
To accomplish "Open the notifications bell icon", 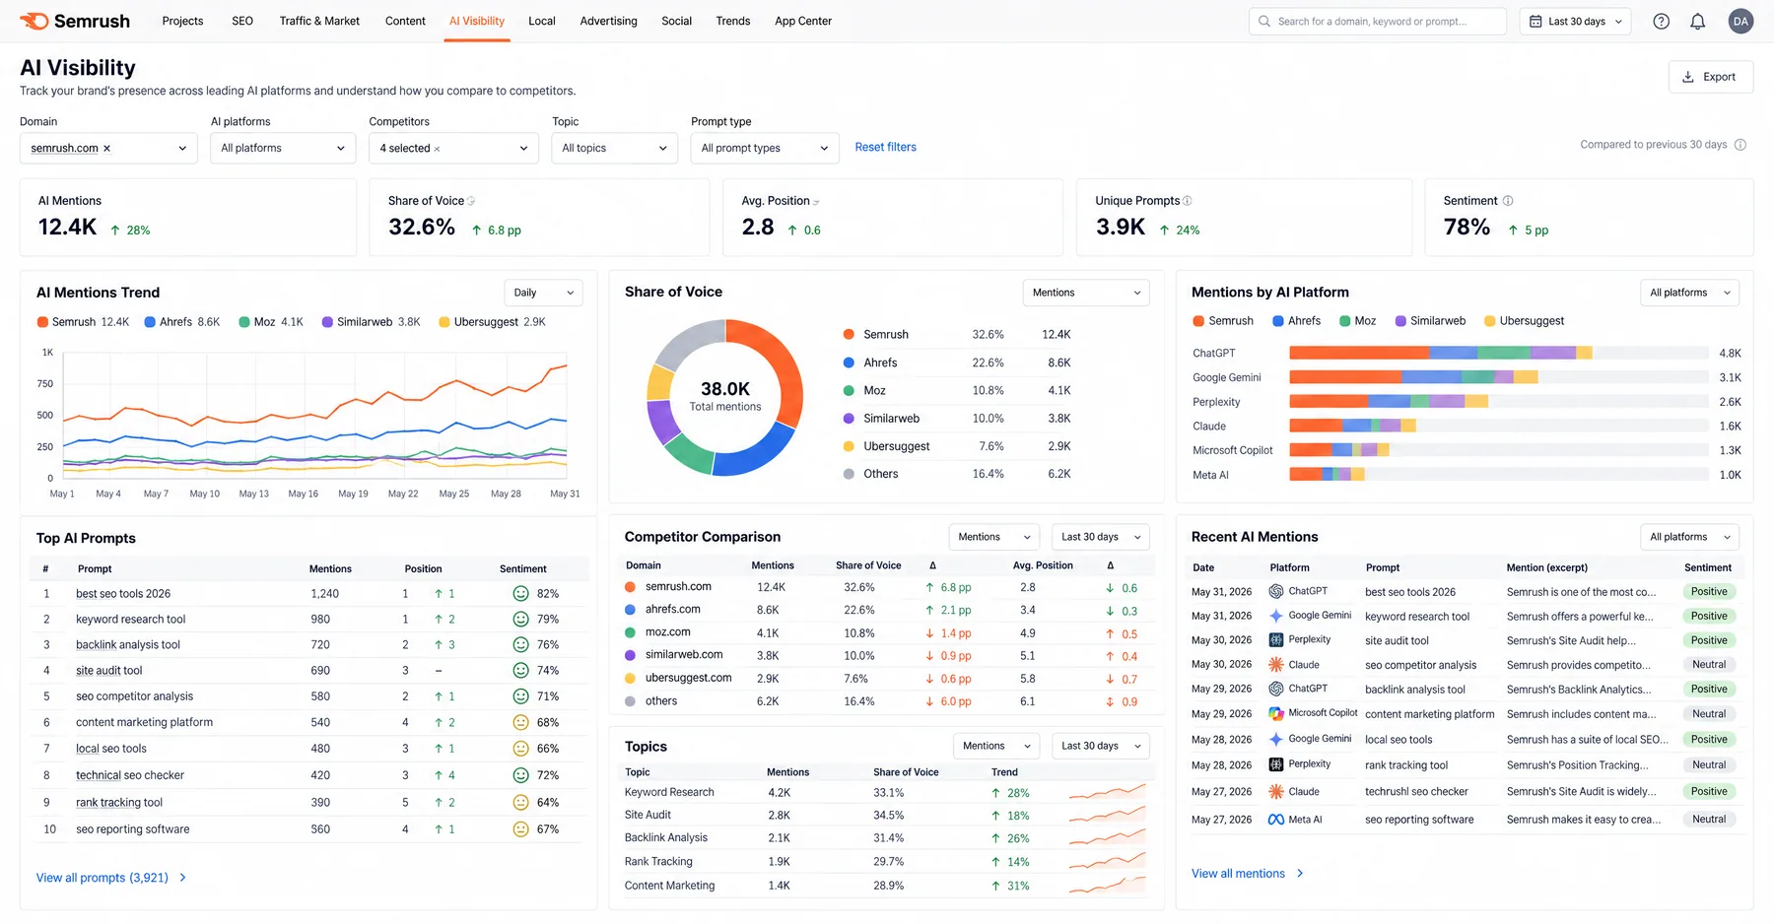I will pos(1698,21).
